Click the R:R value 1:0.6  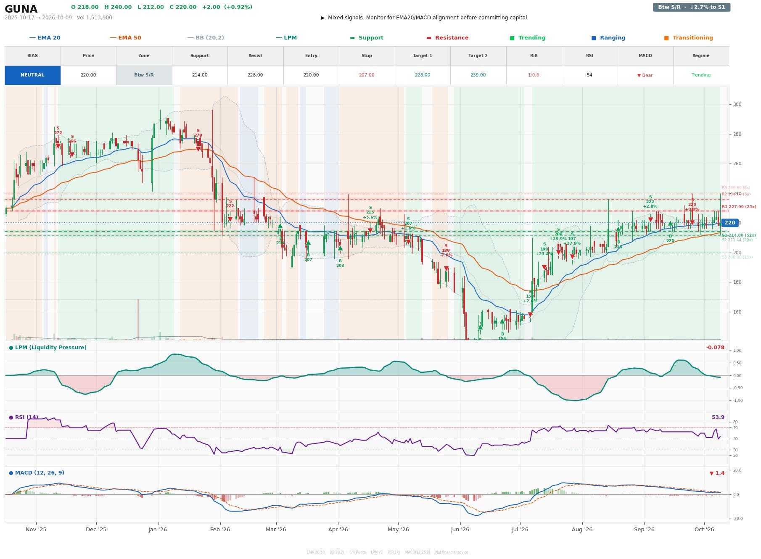click(534, 75)
